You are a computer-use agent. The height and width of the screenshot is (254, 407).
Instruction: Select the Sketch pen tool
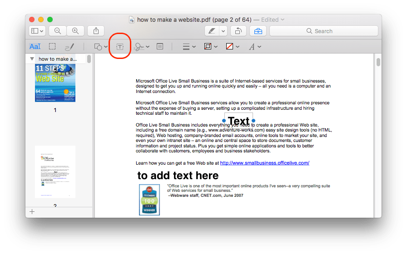tap(69, 47)
